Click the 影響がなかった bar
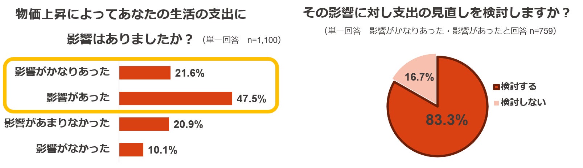The height and width of the screenshot is (168, 583). (131, 150)
